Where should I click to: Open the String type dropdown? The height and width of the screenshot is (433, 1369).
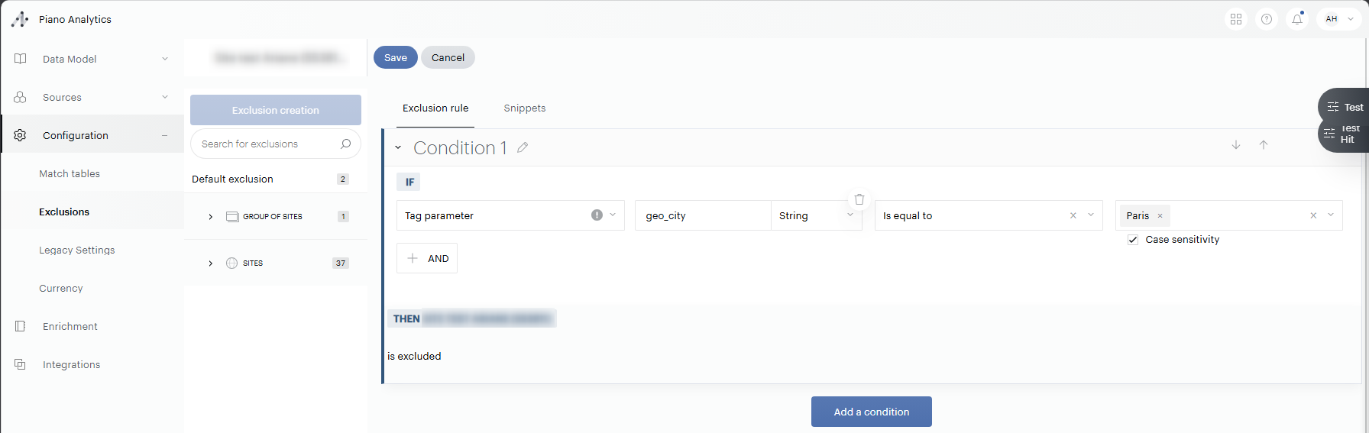pos(850,215)
